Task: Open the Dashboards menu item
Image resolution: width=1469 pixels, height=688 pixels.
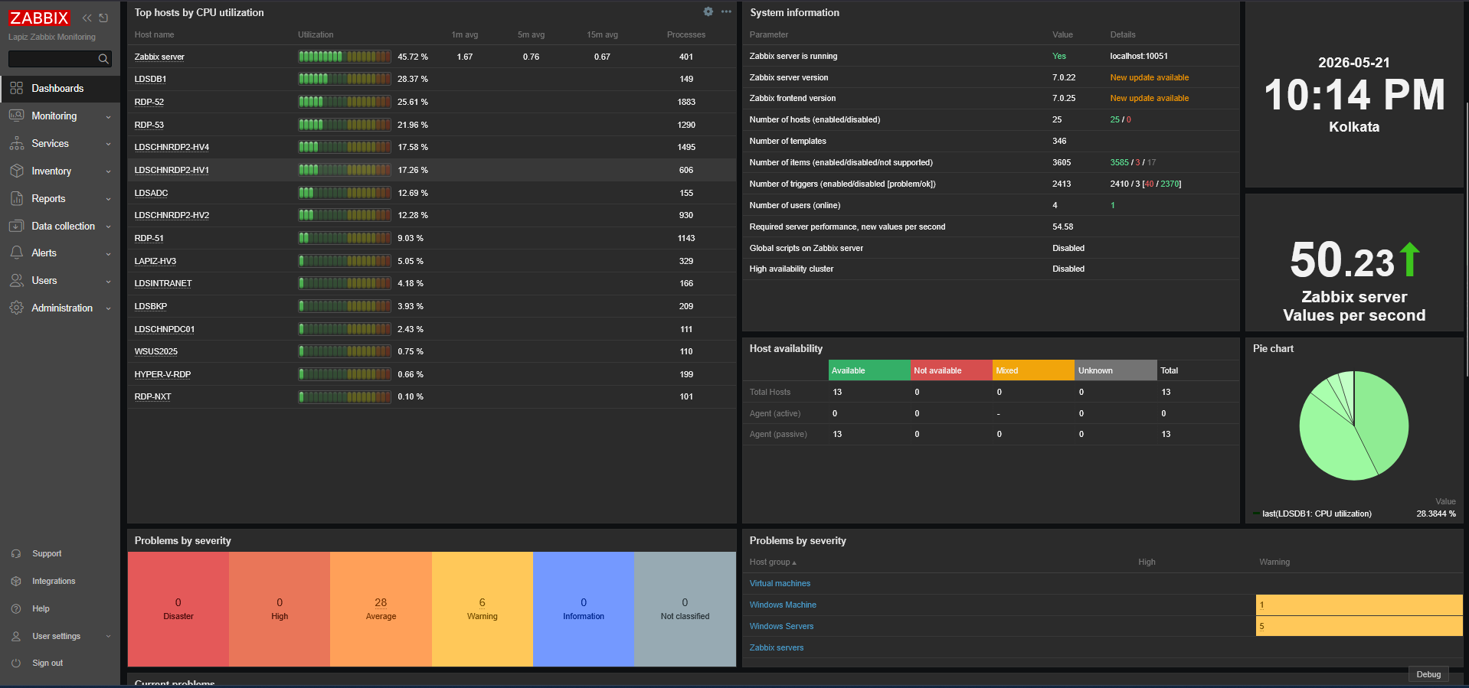Action: coord(60,88)
